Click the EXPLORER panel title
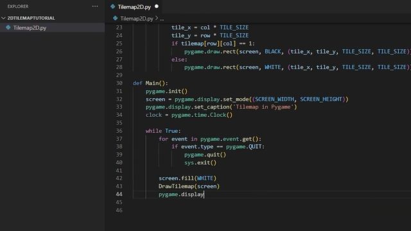This screenshot has width=411, height=231. coord(18,6)
